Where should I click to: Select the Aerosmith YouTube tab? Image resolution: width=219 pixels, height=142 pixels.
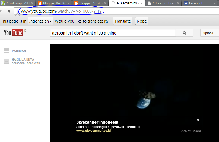[x=127, y=3]
